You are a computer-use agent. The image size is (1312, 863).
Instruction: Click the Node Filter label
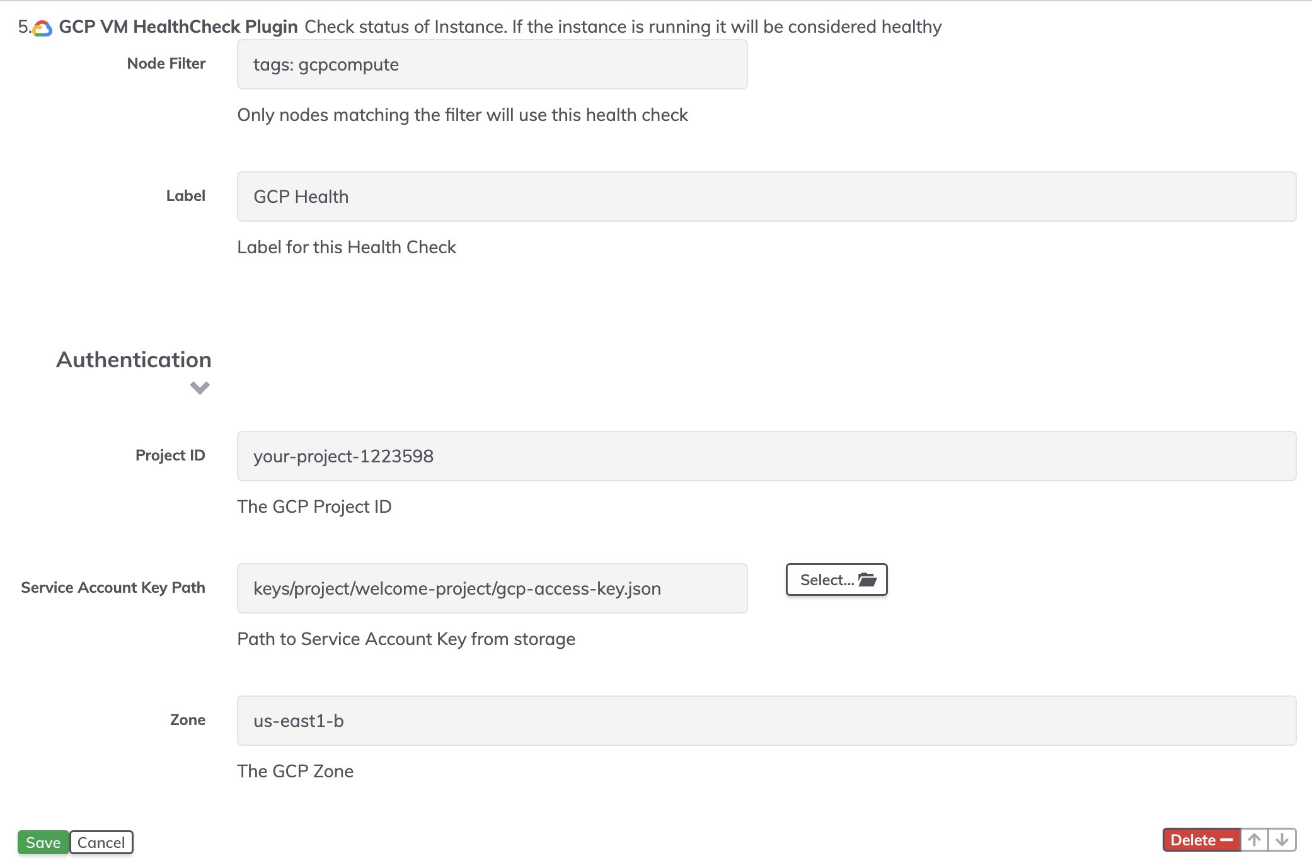(x=166, y=64)
